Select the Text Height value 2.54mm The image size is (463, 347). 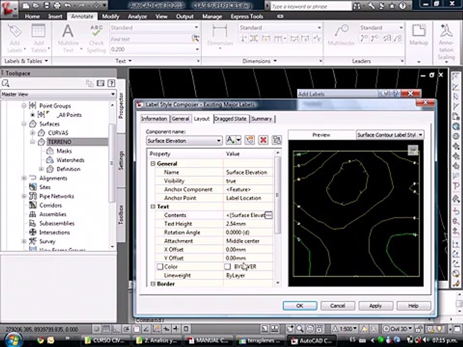[x=236, y=224]
